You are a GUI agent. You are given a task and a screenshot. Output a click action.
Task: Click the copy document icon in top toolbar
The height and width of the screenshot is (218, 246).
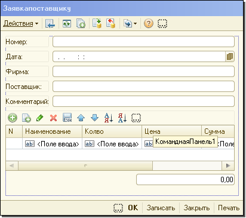coord(81,24)
